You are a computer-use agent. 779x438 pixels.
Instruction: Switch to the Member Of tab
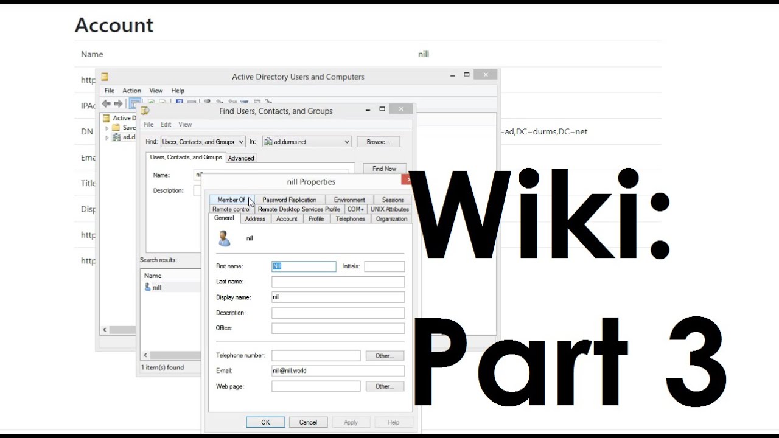click(x=231, y=200)
